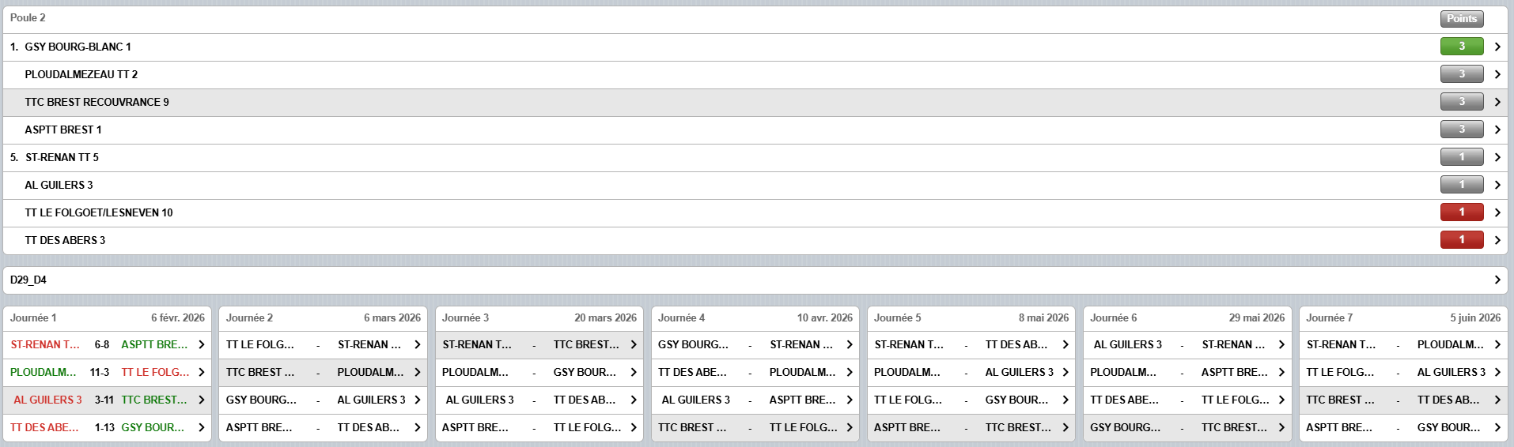Click the arrow for ST-RENAN TT 5 row
1514x447 pixels.
[1497, 157]
